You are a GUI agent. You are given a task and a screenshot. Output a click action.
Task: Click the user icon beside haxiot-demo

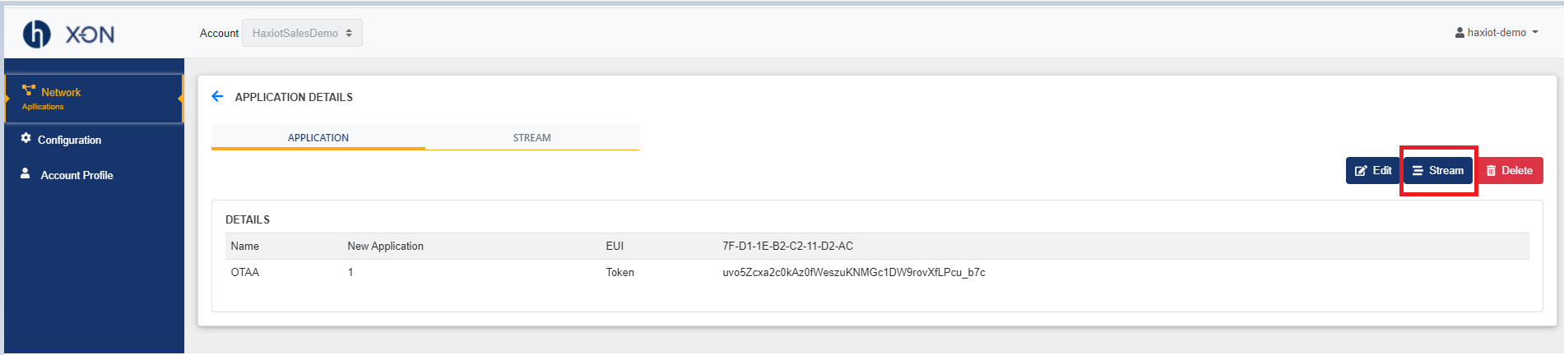pos(1460,33)
